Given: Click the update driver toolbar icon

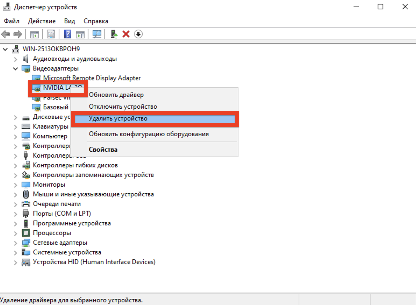Looking at the screenshot, I should point(114,34).
